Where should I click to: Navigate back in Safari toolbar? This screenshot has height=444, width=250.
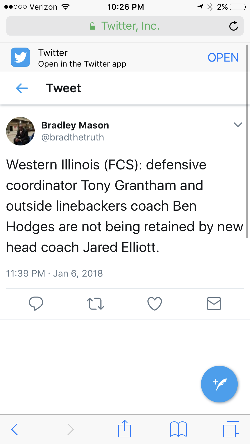(x=14, y=429)
